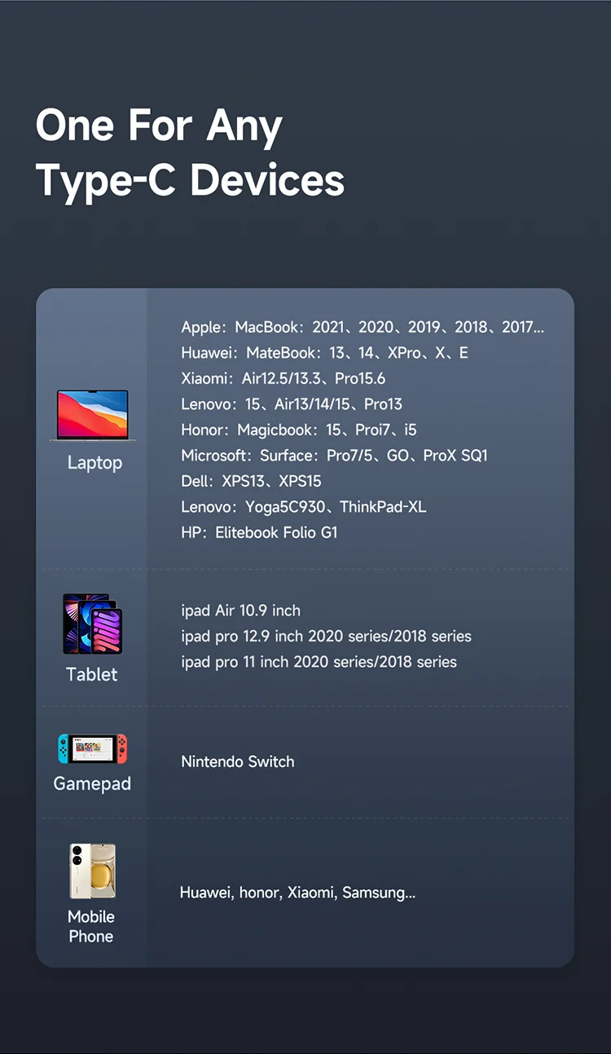The height and width of the screenshot is (1054, 611).
Task: Click the Apple MacBook years line
Action: click(x=363, y=327)
